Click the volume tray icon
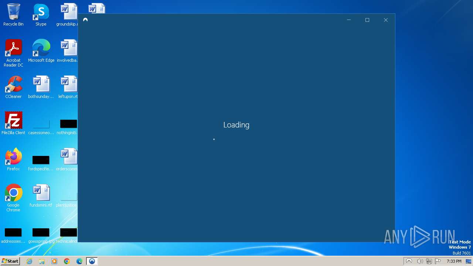473x266 pixels. coord(420,261)
